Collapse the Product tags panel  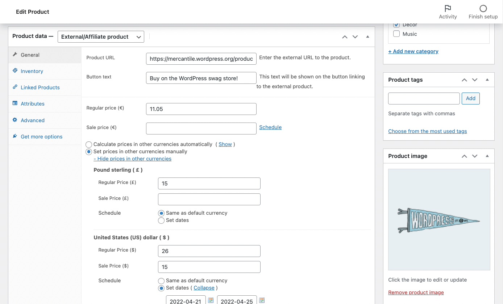pos(487,80)
